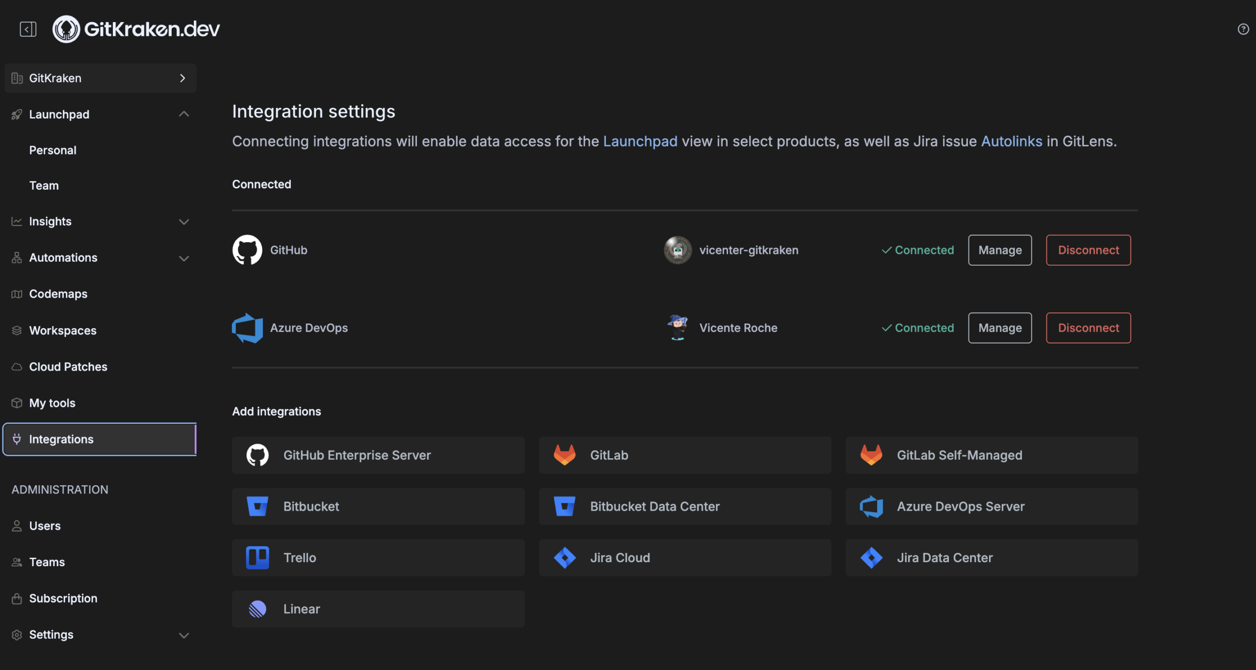Select the Linear icon
Screen dimensions: 1256x670
pos(258,609)
